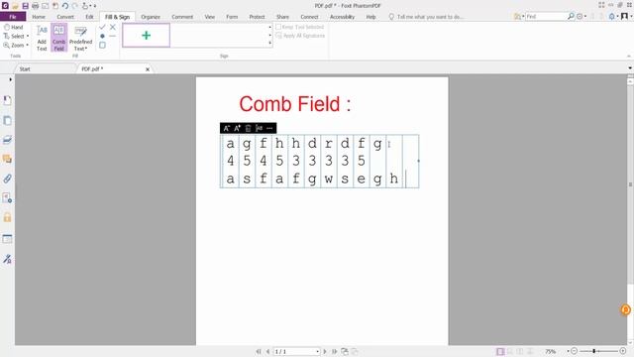Image resolution: width=634 pixels, height=357 pixels.
Task: Open the Accessibility tab
Action: pos(342,17)
